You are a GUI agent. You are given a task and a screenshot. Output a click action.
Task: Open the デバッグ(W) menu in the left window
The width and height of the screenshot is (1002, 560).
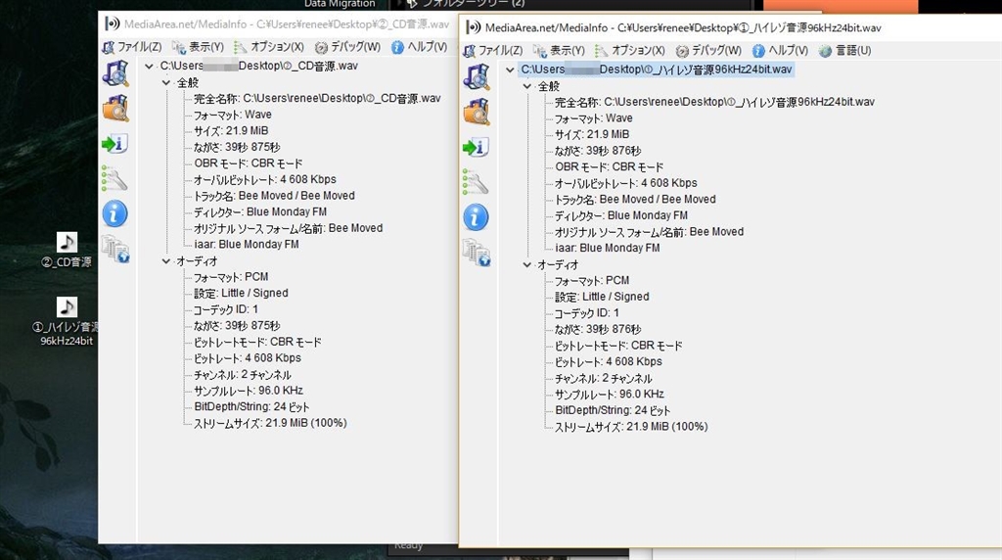(347, 47)
